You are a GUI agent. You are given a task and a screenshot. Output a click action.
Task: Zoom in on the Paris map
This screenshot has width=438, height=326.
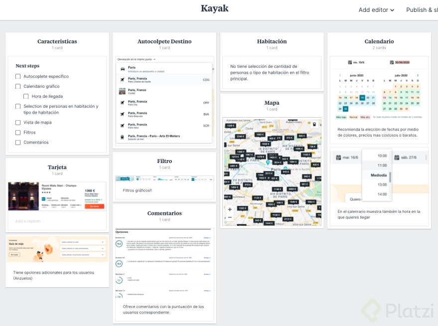pyautogui.click(x=230, y=209)
